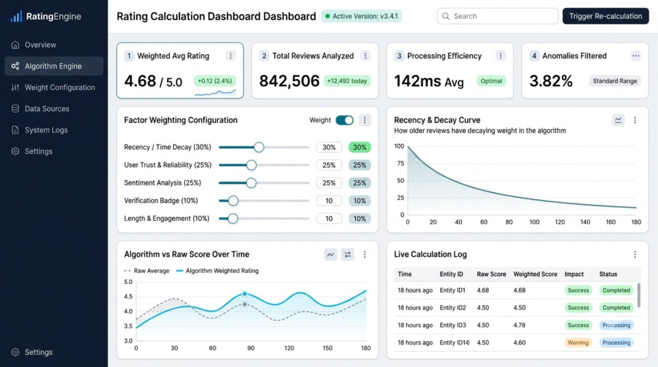This screenshot has height=367, width=658.
Task: Click the line chart icon on Algorithm vs Raw Score
Action: tap(331, 255)
